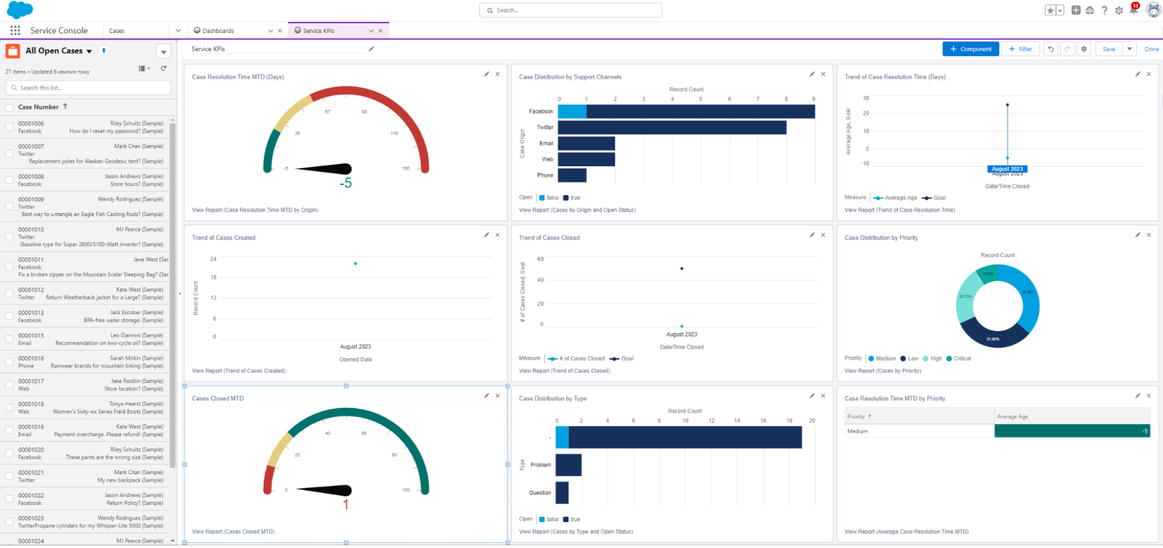The width and height of the screenshot is (1163, 548).
Task: Select all cases via header checkbox
Action: 9,107
